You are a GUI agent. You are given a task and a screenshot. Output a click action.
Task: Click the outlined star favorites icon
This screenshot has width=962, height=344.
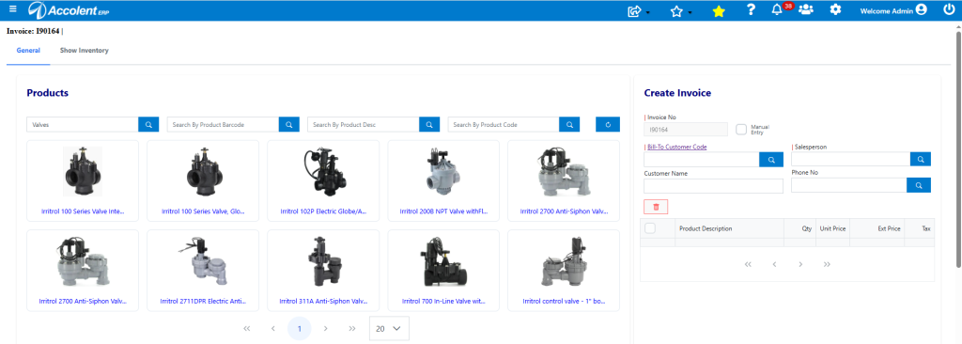coord(676,10)
